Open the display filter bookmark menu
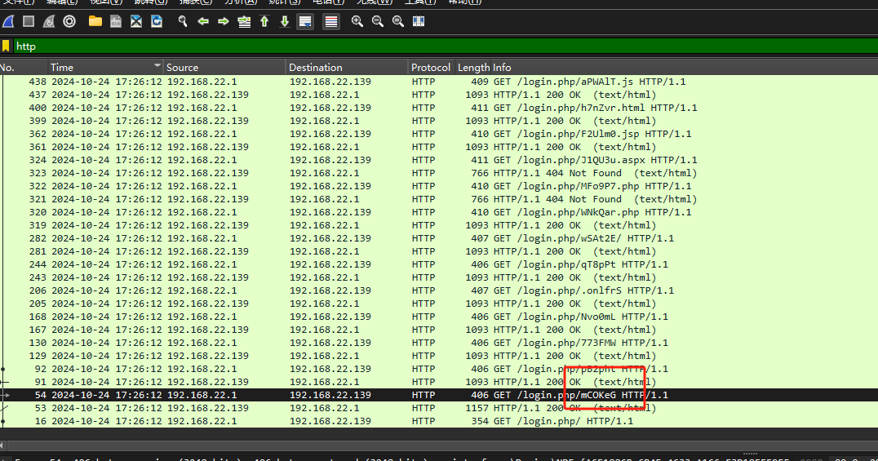The width and height of the screenshot is (878, 461). (6, 47)
